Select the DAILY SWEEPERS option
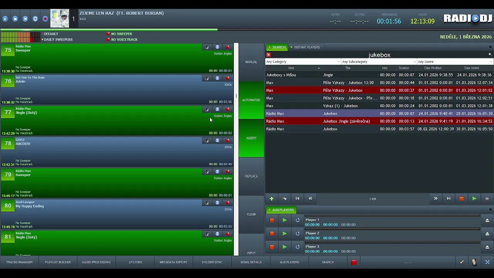The height and width of the screenshot is (278, 494). [x=57, y=39]
